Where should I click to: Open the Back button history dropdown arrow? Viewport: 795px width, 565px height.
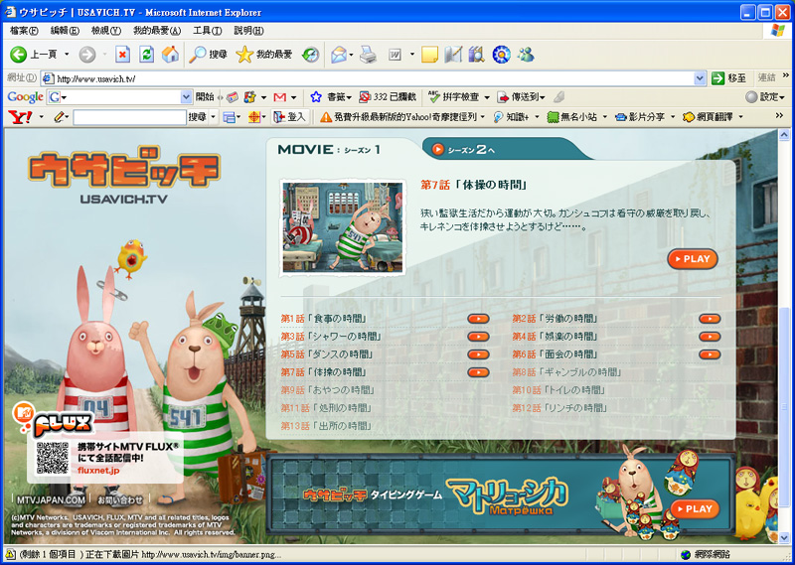click(x=67, y=55)
